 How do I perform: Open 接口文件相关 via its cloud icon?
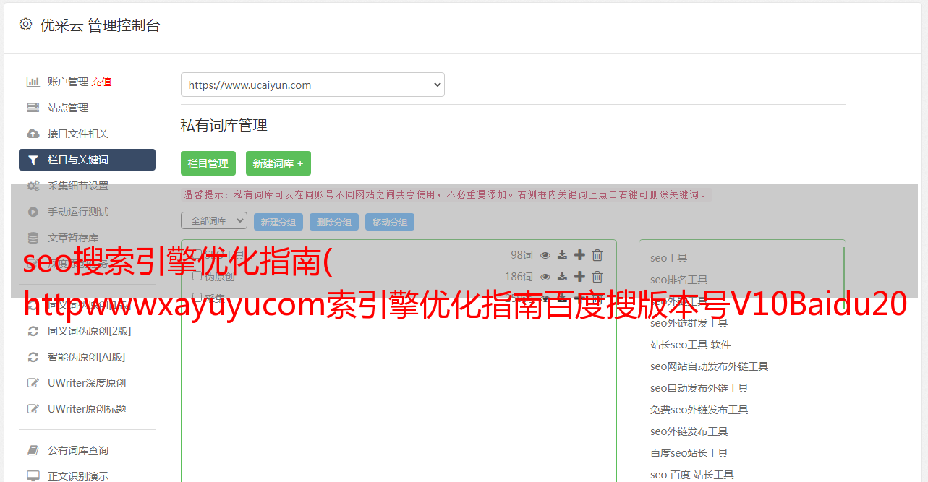(x=33, y=134)
